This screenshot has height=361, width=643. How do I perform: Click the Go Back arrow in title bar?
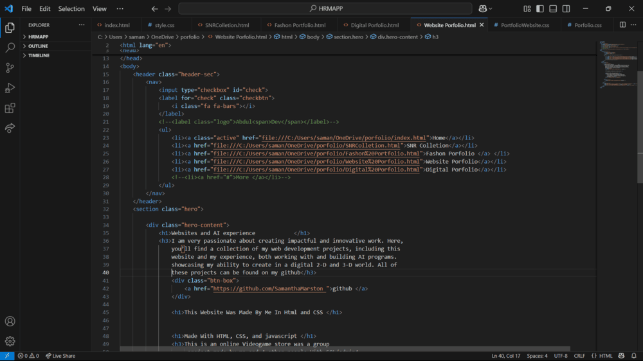154,9
